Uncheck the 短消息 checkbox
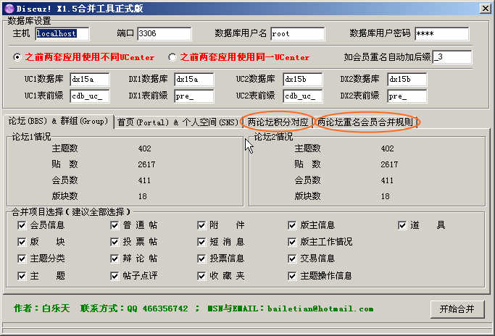 point(201,242)
